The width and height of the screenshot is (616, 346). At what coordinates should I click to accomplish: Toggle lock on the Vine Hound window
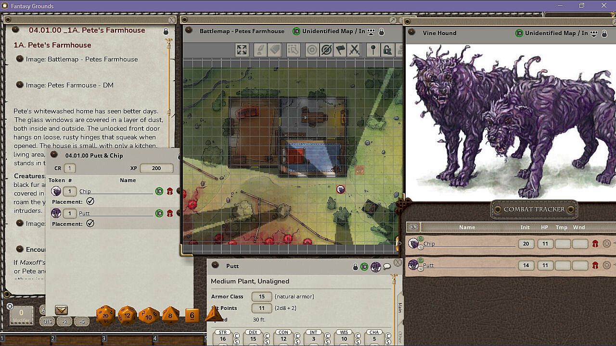[604, 34]
